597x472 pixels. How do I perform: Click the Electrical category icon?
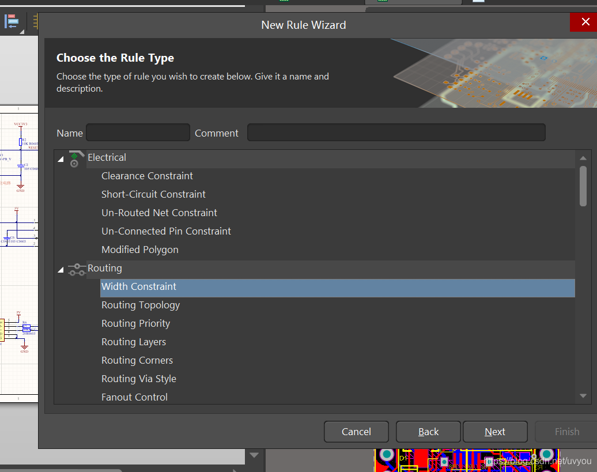(x=75, y=158)
